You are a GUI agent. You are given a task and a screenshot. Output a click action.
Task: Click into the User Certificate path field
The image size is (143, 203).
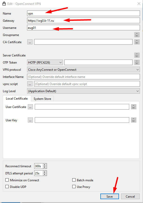(82, 107)
